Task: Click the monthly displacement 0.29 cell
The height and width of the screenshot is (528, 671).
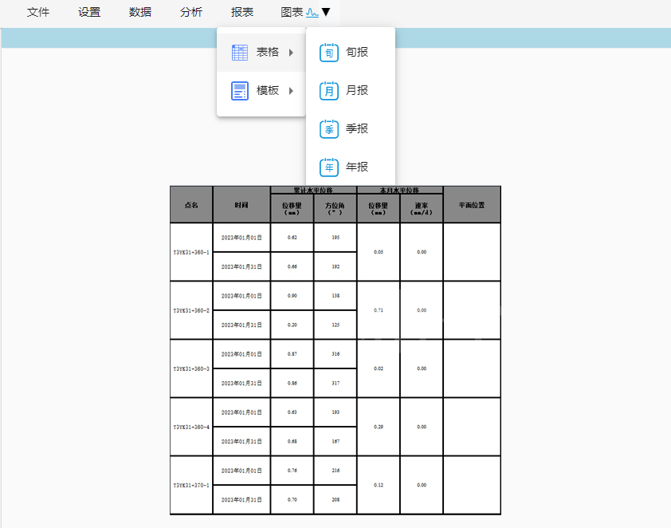Action: pyautogui.click(x=379, y=427)
